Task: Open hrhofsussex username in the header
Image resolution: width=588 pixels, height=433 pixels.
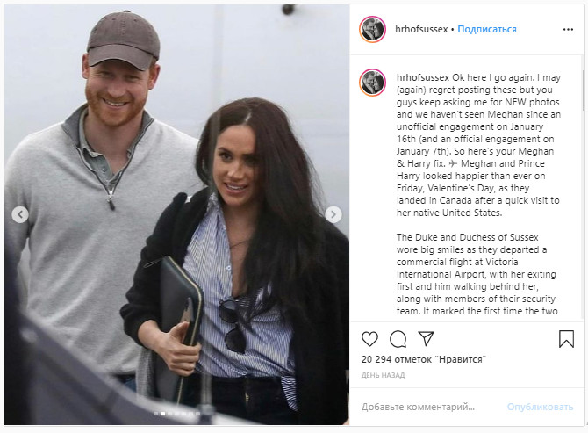Action: [421, 29]
